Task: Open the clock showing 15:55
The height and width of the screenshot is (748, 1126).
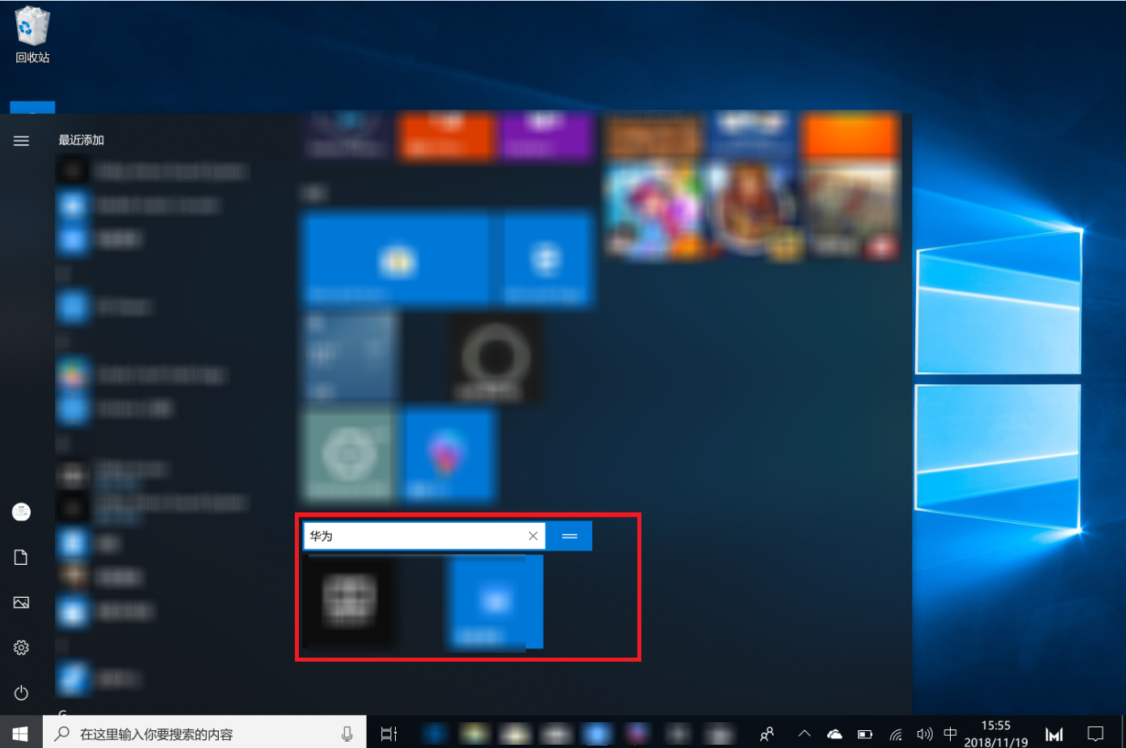Action: (x=996, y=733)
